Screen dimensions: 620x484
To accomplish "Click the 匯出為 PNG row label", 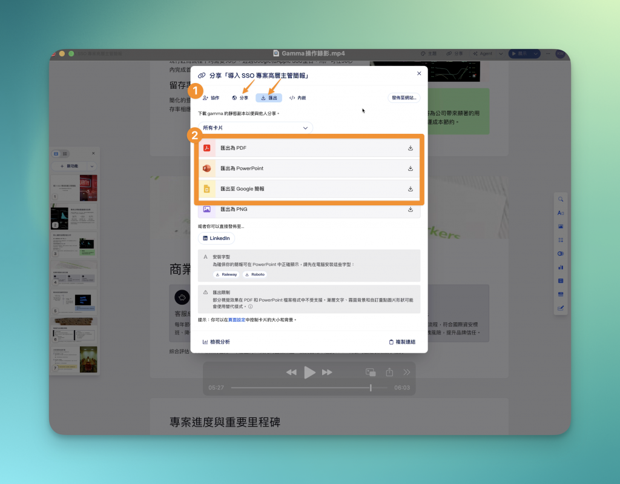I will pyautogui.click(x=234, y=210).
